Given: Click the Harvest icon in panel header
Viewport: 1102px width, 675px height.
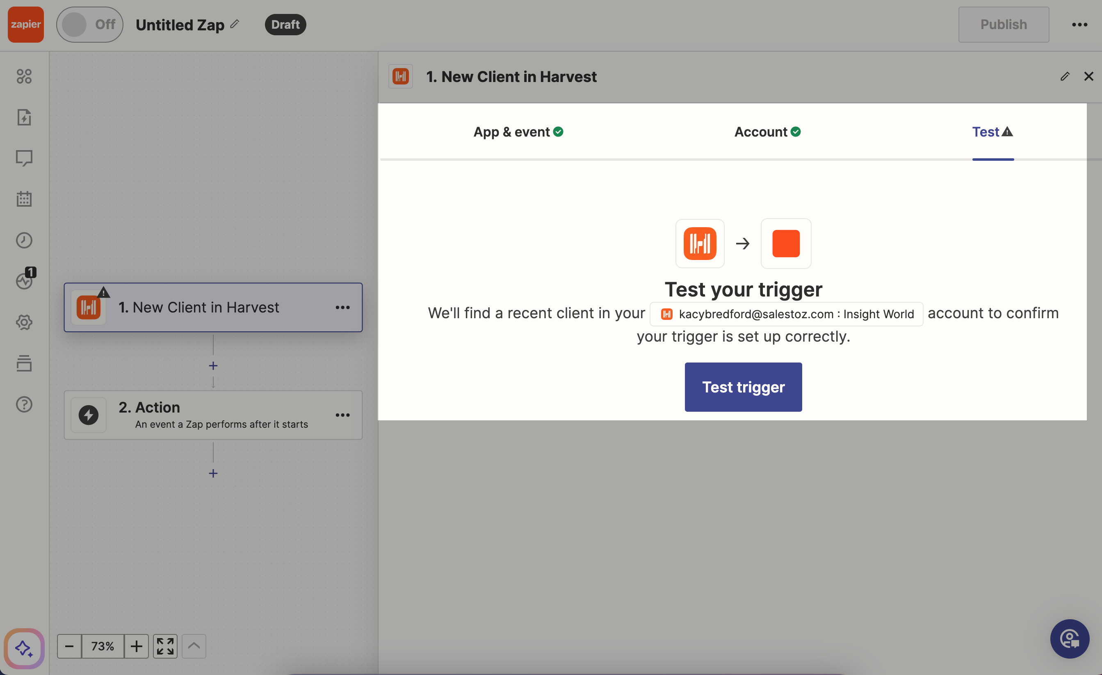Looking at the screenshot, I should 401,77.
